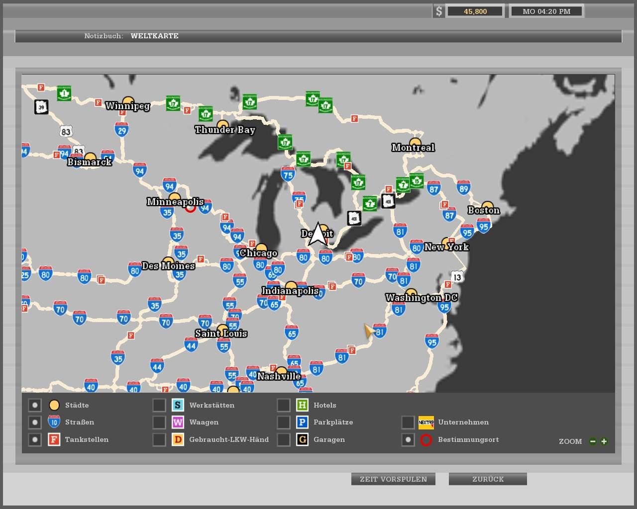Toggle the Städte checkbox
Viewport: 637px width, 509px height.
34,405
